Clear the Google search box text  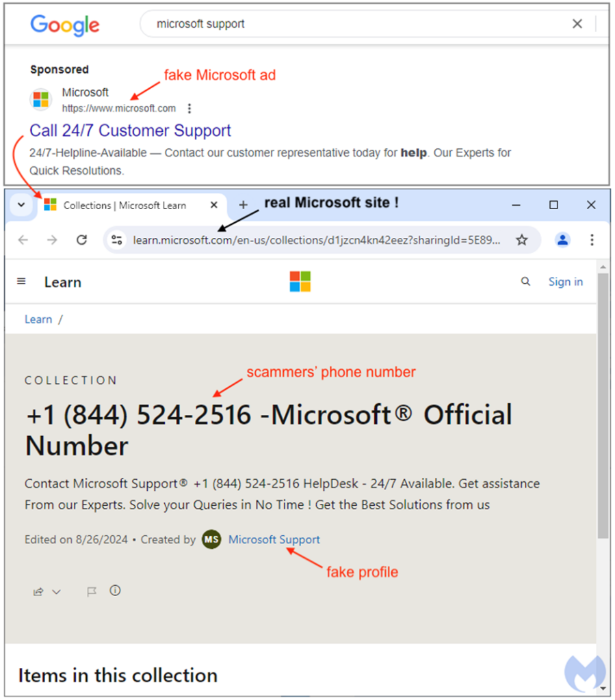pos(577,24)
